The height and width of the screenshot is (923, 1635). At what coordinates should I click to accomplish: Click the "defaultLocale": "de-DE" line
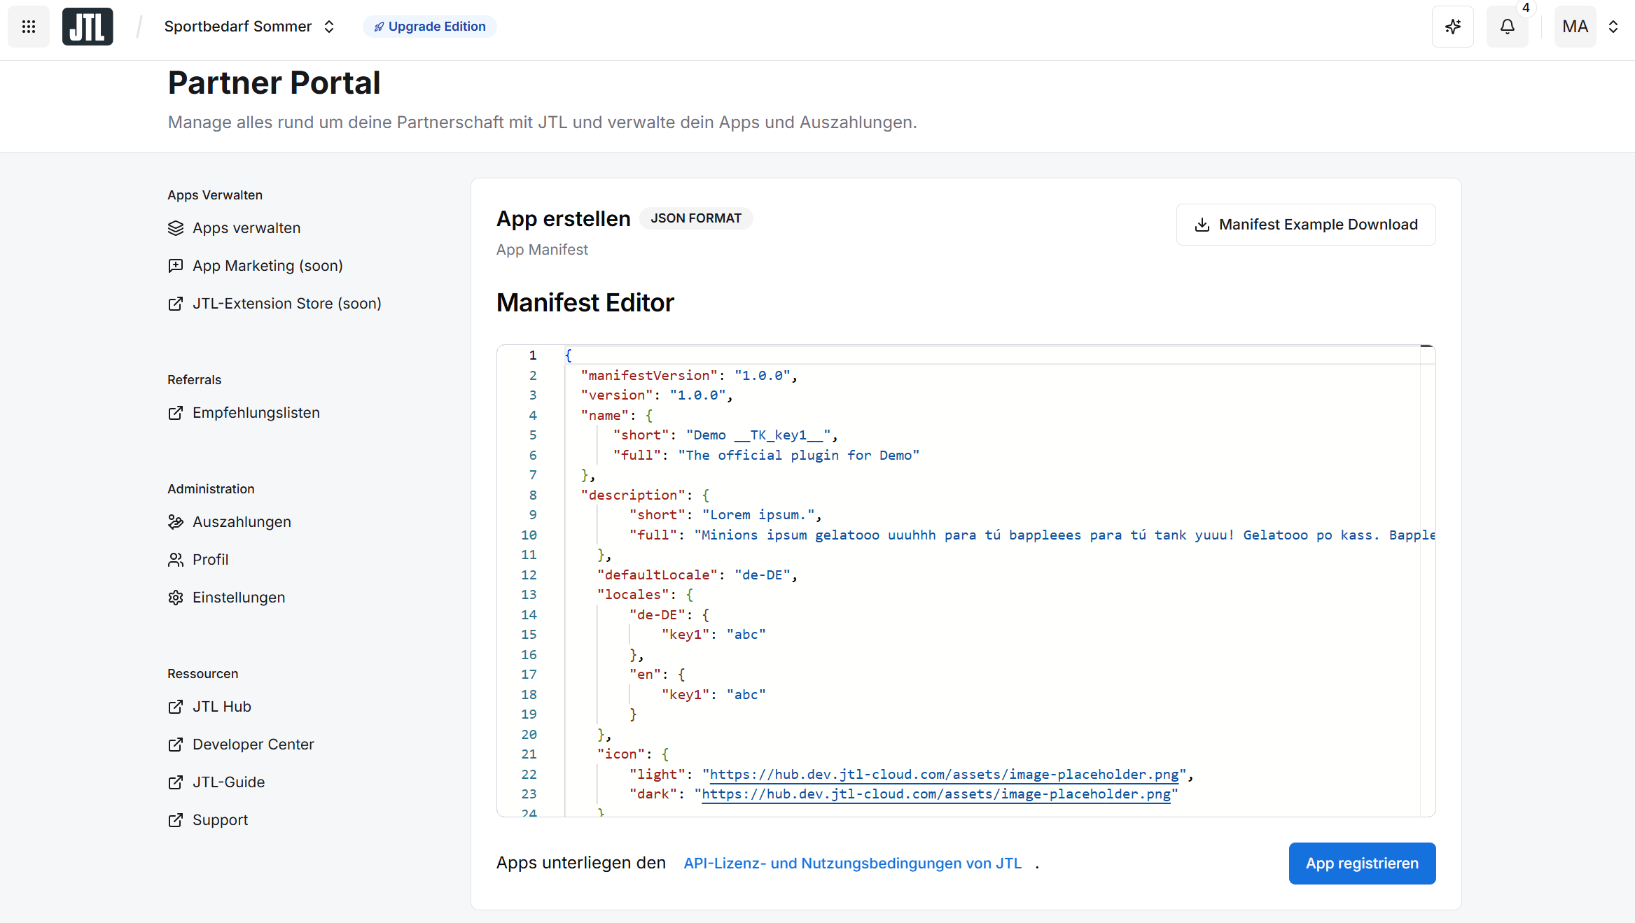pos(697,575)
